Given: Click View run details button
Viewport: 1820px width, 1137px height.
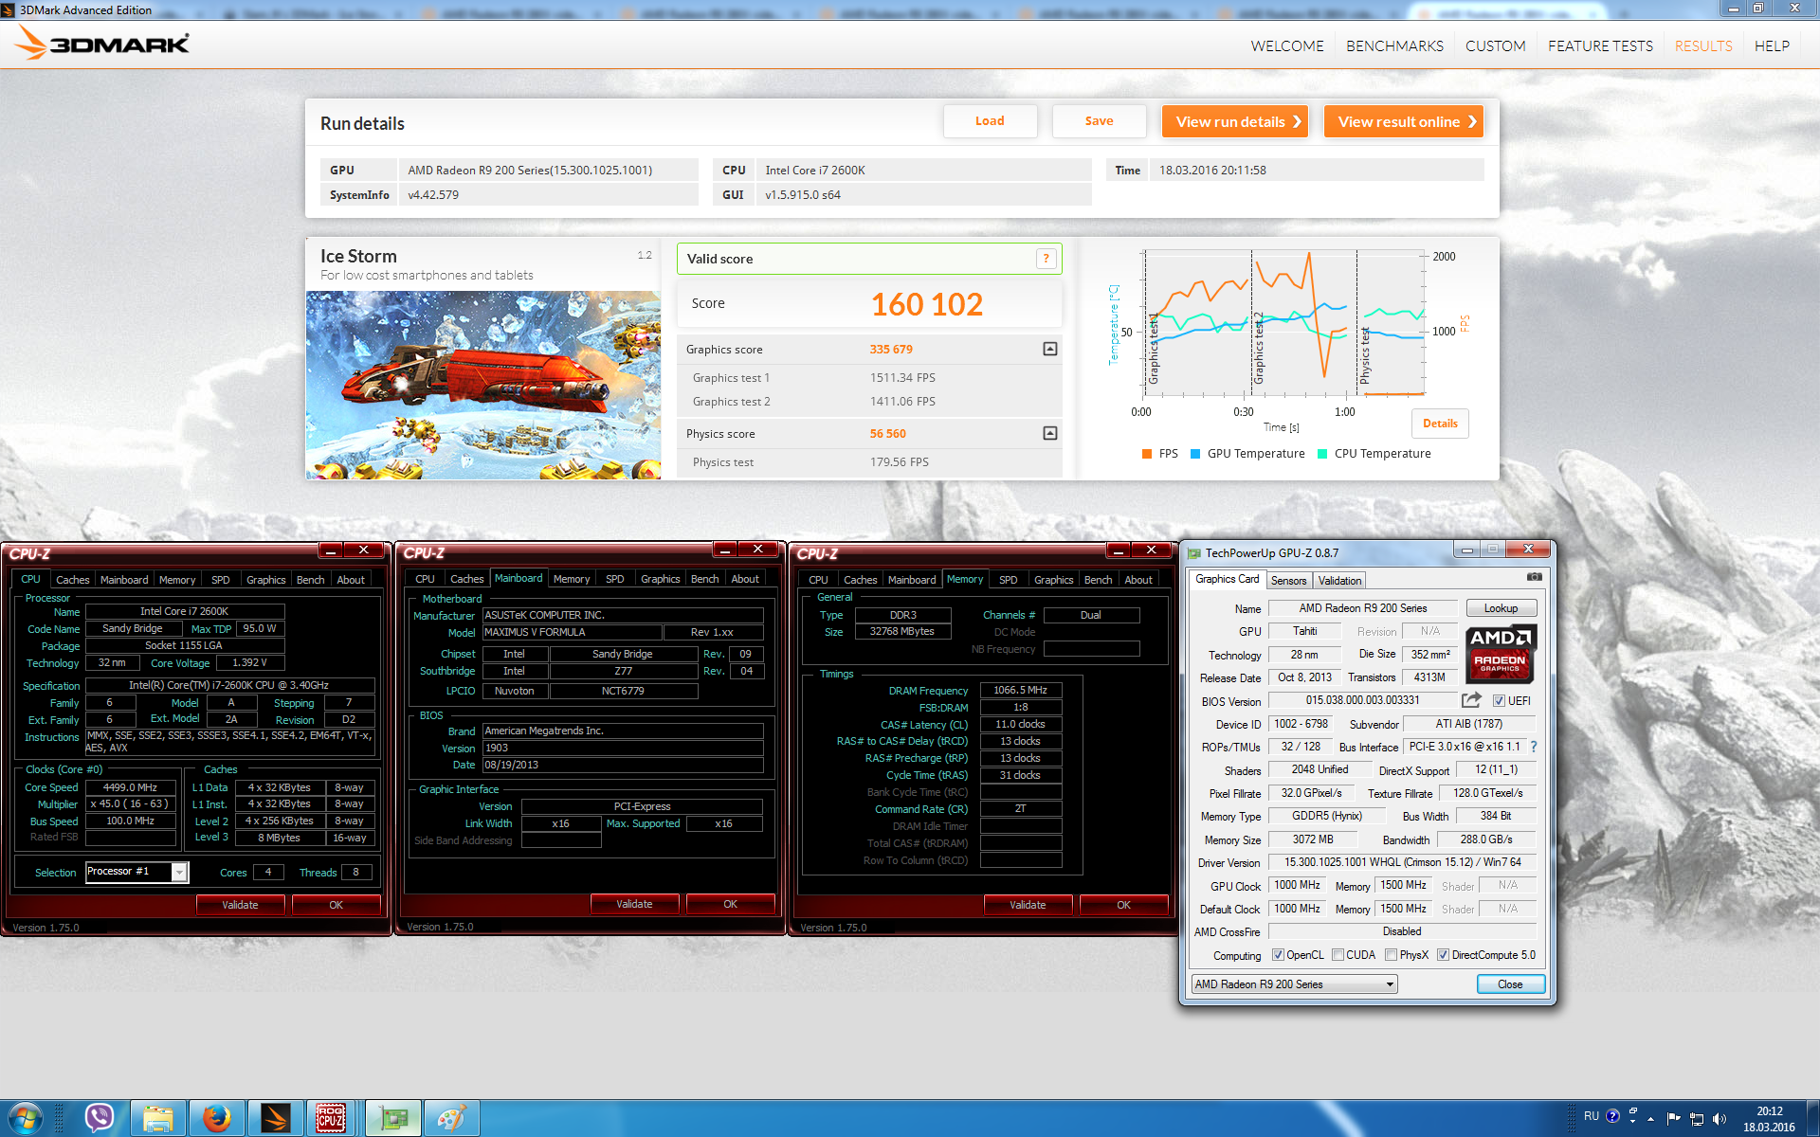Looking at the screenshot, I should point(1235,121).
